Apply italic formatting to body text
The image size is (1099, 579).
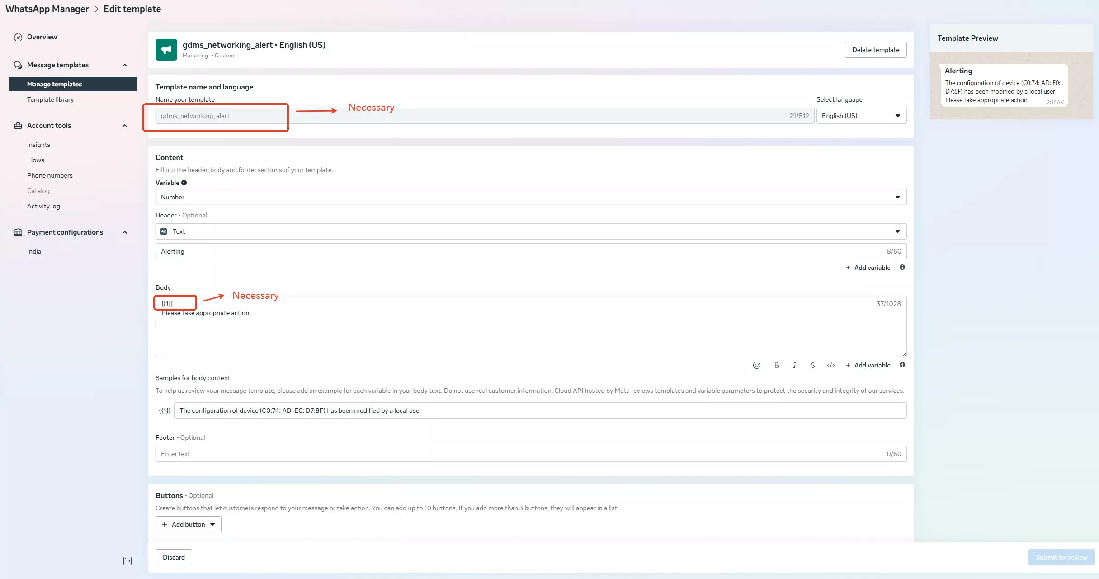coord(795,365)
